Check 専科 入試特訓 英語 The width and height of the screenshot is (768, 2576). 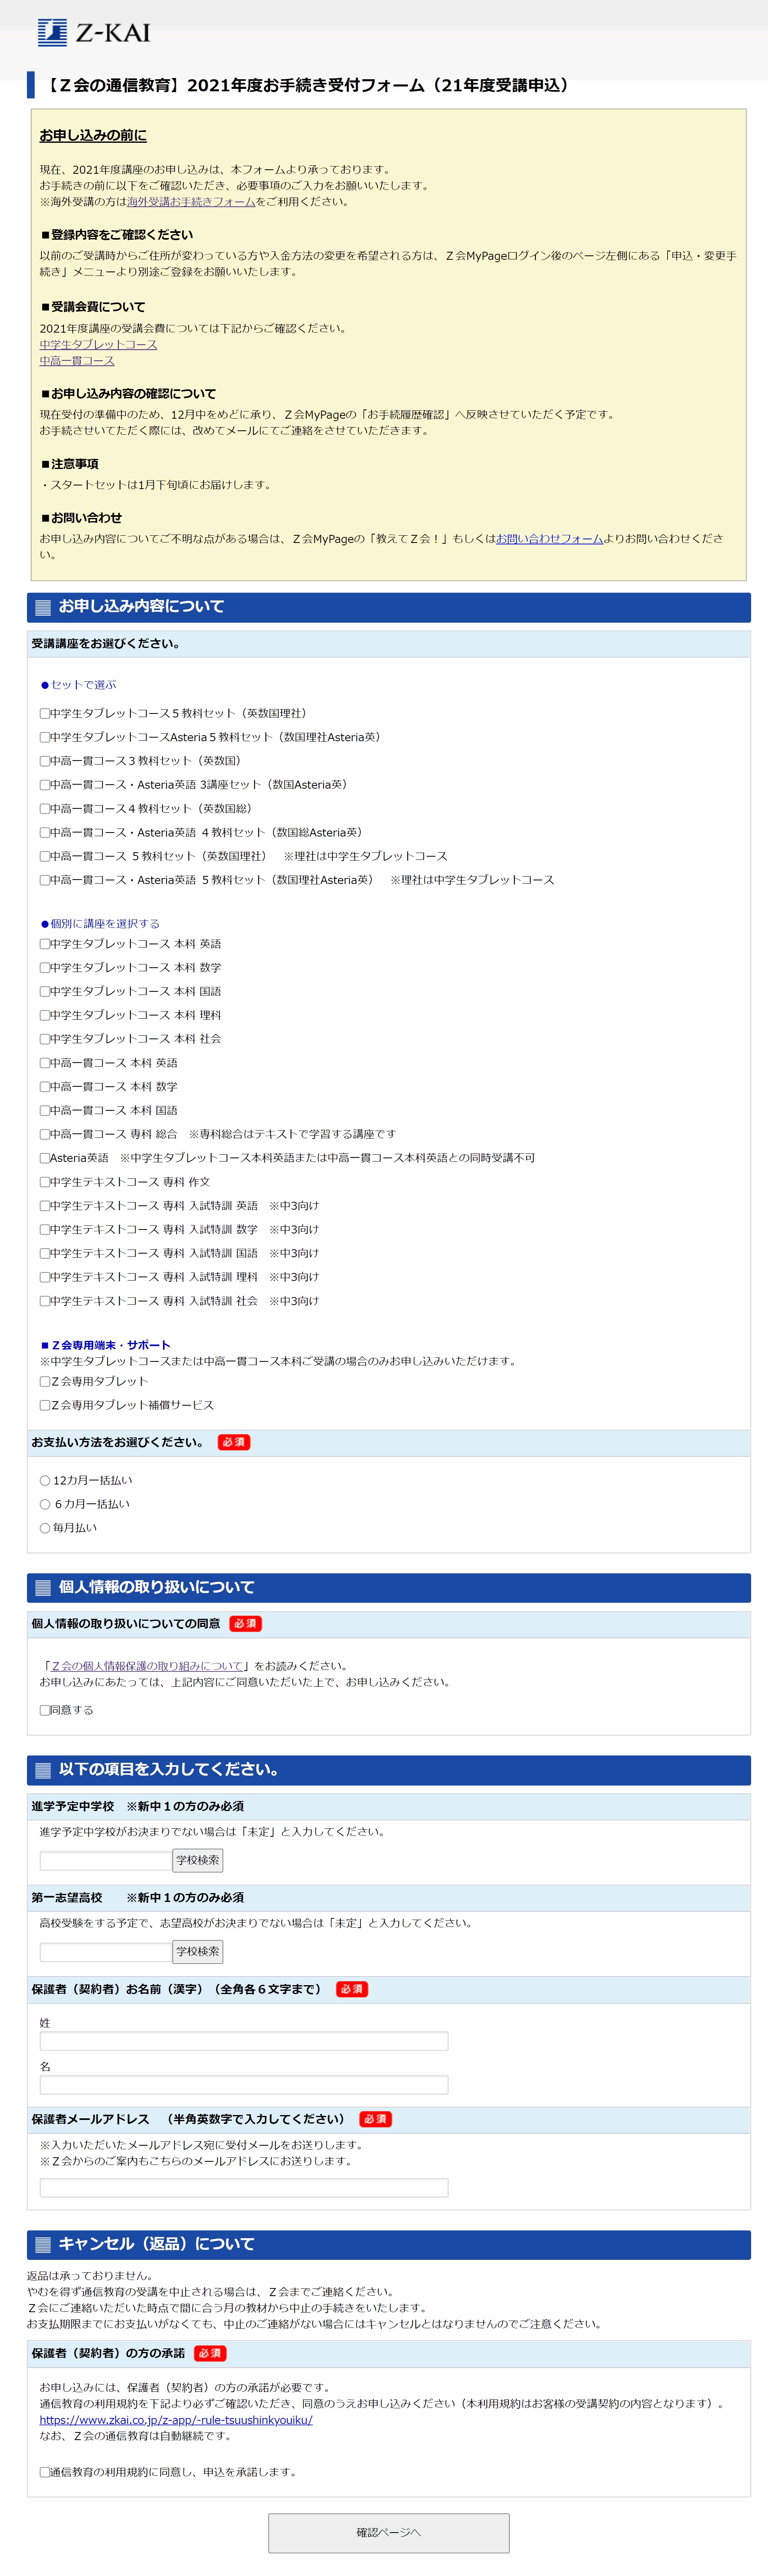pos(45,1207)
